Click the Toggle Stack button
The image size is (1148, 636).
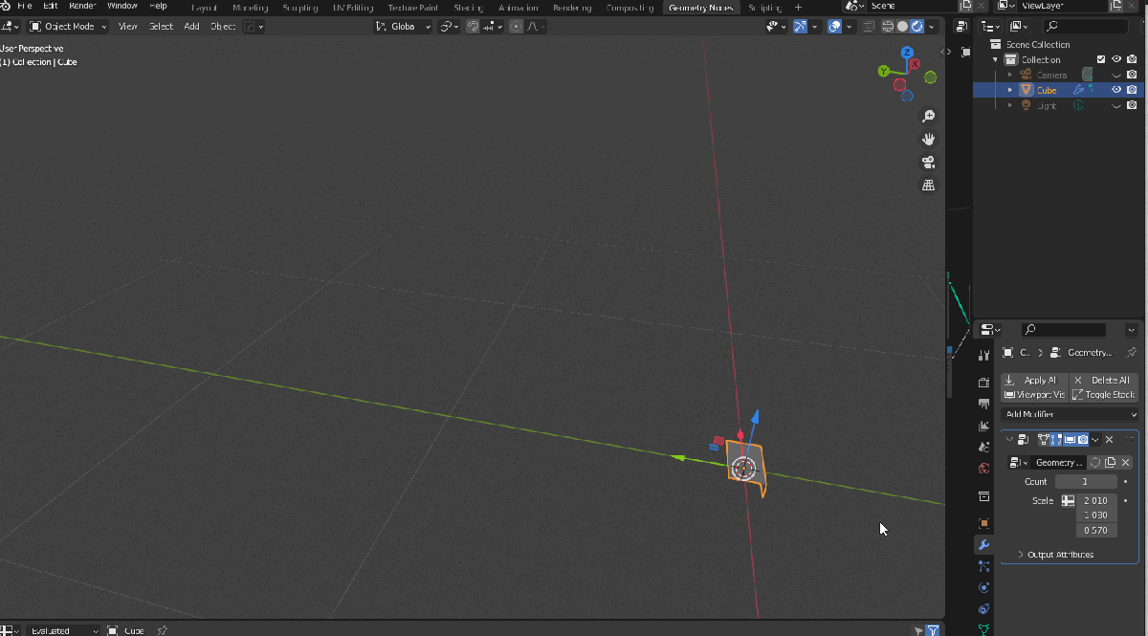click(x=1104, y=394)
